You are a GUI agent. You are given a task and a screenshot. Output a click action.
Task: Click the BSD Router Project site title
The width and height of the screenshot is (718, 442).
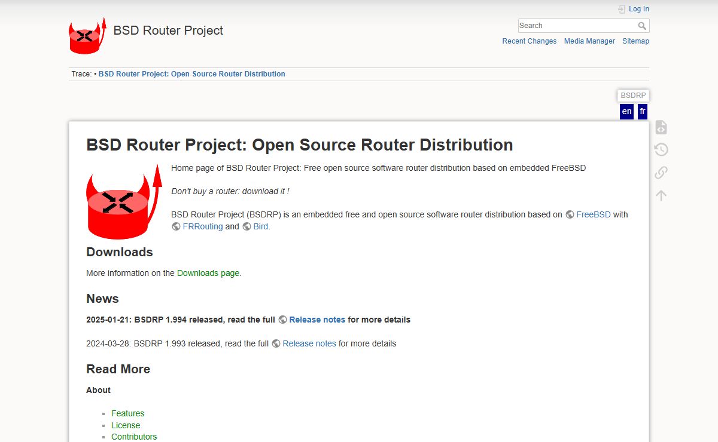pyautogui.click(x=168, y=30)
